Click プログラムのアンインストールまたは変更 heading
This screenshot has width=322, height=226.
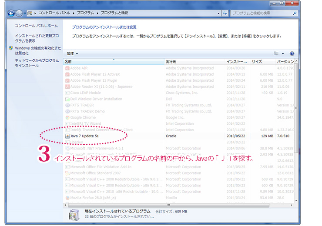104,27
